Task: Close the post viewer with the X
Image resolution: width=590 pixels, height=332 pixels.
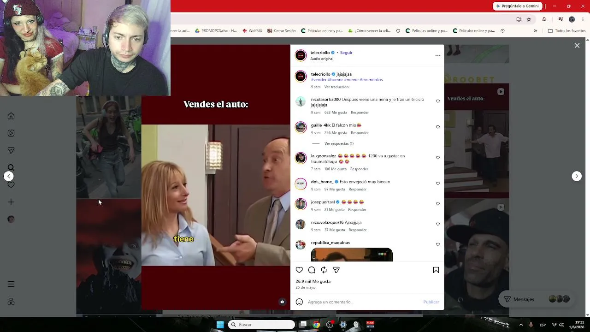Action: point(577,46)
